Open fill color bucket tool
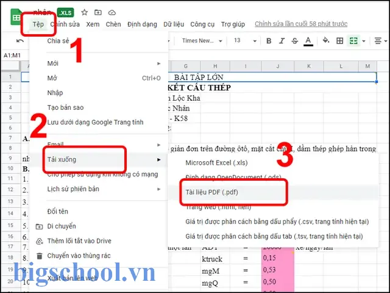Viewport: 390px width, 293px height. (x=326, y=40)
